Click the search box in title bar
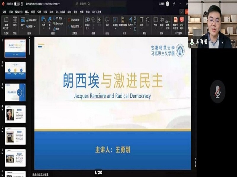 (x=89, y=4)
